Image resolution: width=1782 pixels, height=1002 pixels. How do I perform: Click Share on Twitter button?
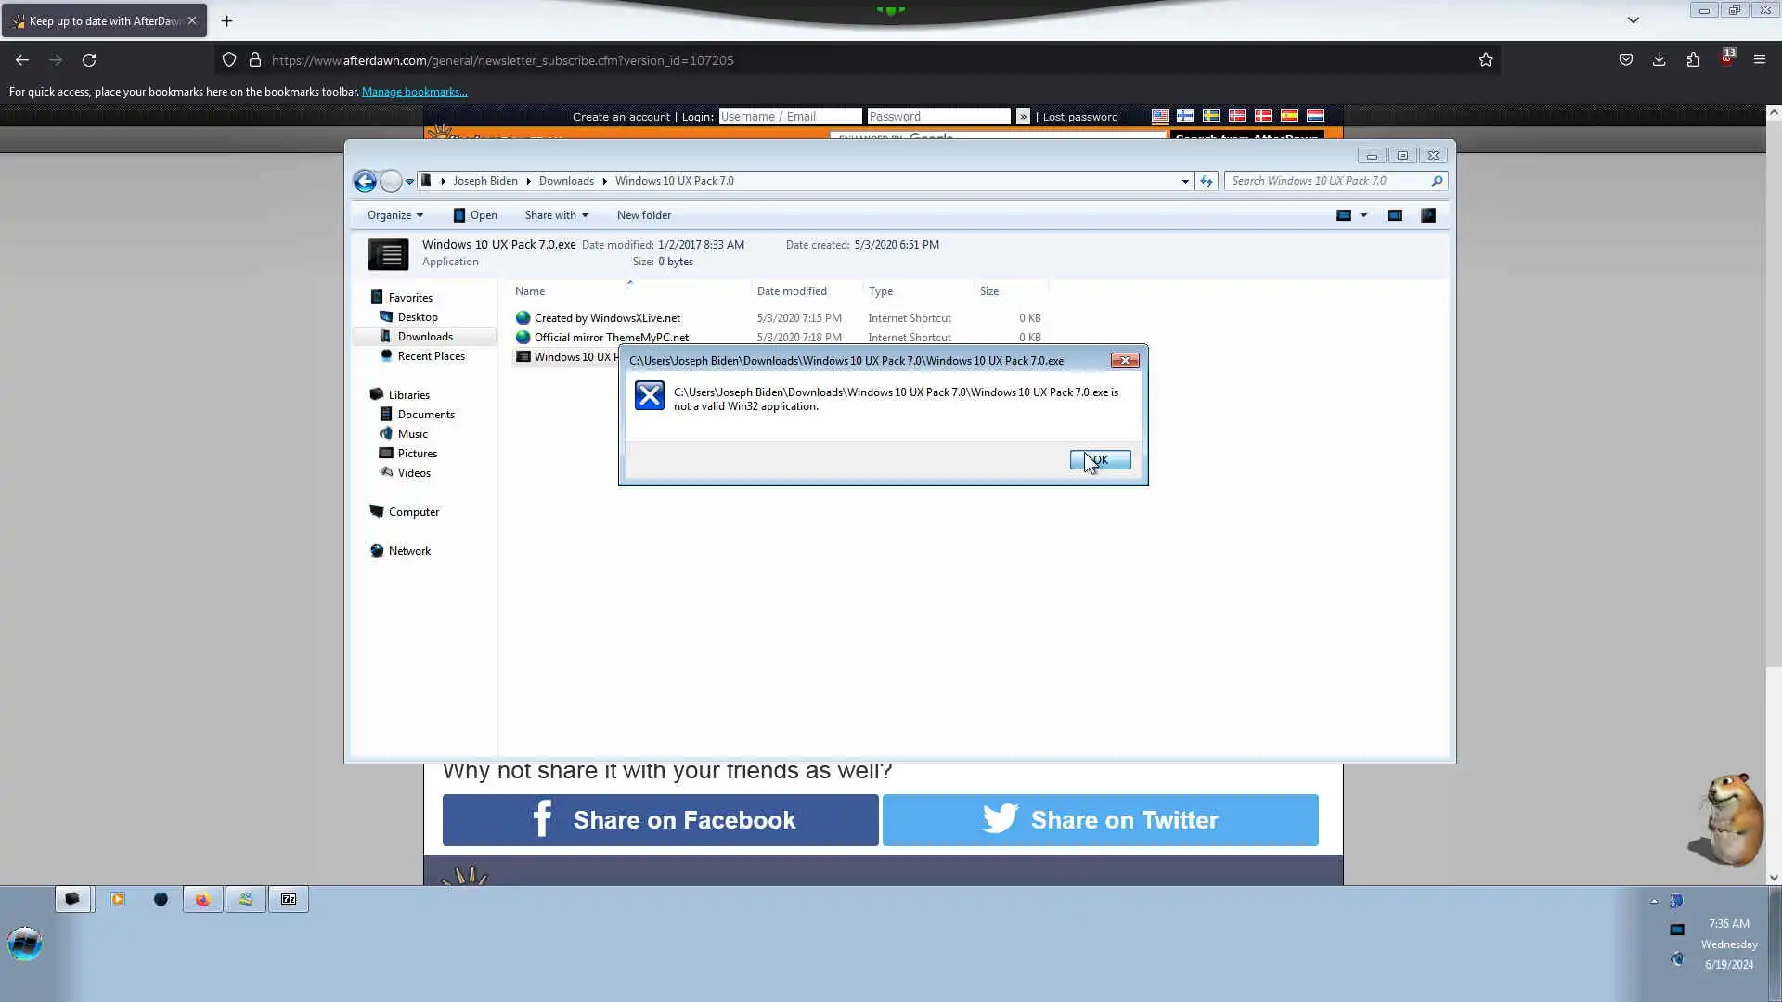[1100, 820]
